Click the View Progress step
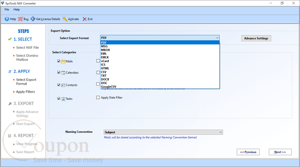Screen dimensions: 300x167 [x=27, y=144]
